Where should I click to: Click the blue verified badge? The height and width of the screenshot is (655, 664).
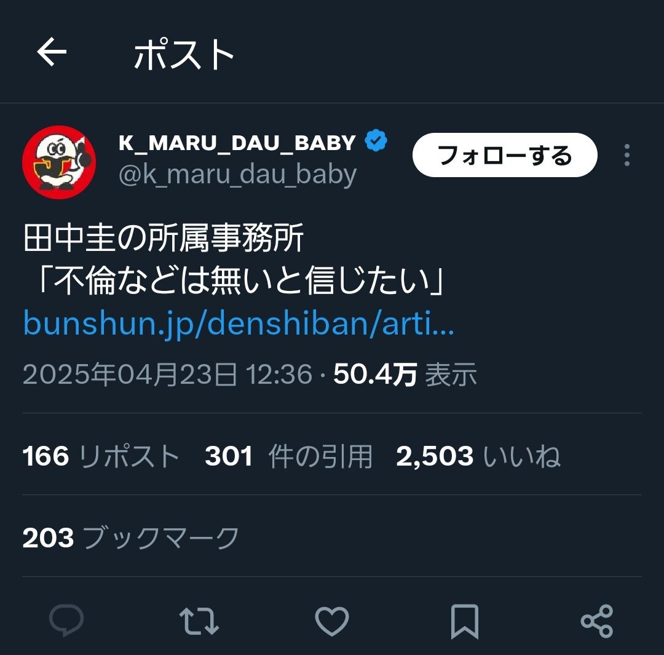click(x=376, y=141)
